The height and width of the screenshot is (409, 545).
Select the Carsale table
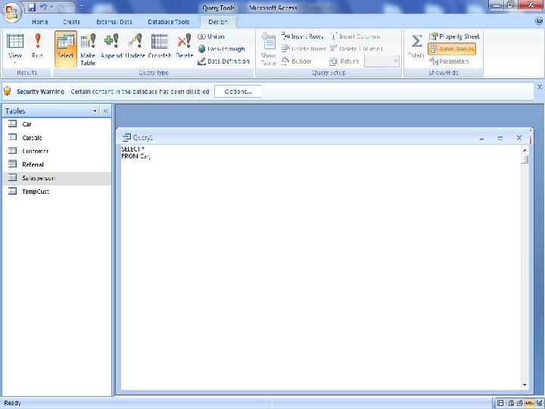click(x=57, y=137)
